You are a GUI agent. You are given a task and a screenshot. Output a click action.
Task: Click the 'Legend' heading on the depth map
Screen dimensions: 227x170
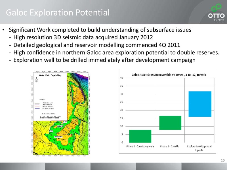pyautogui.click(x=42, y=99)
